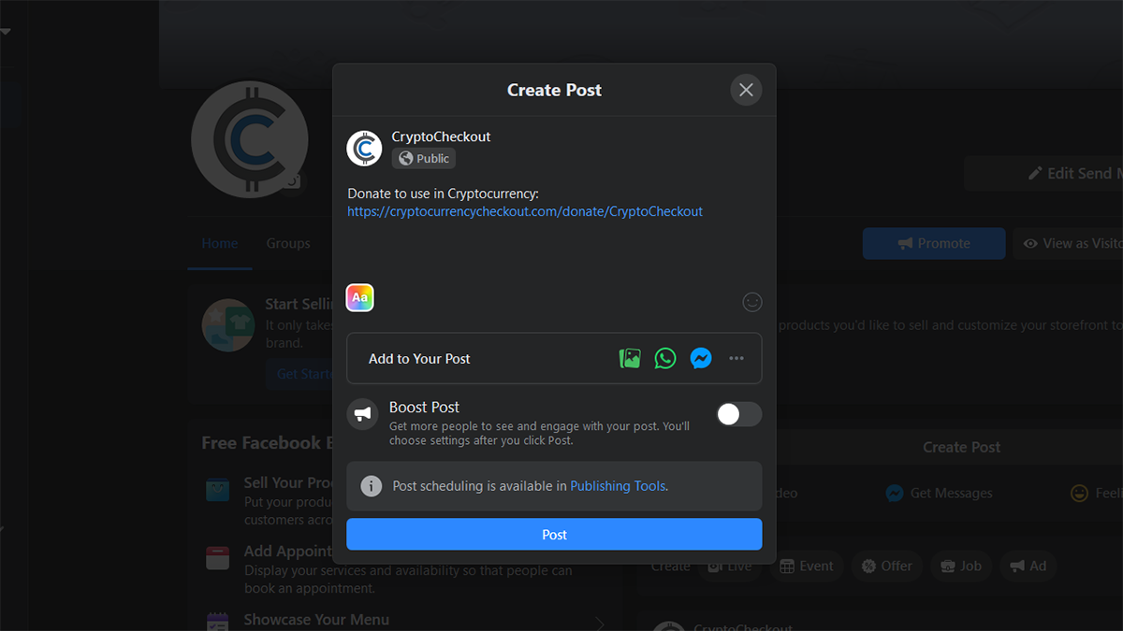Switch to the Groups tab
The image size is (1123, 631).
(x=288, y=243)
